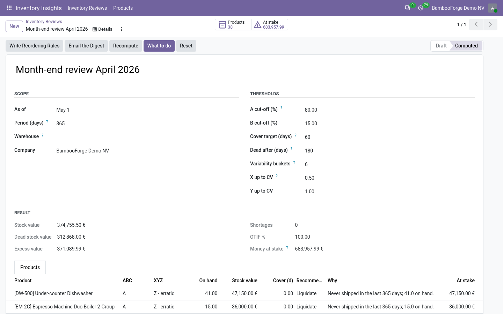The image size is (503, 314).
Task: Click the As of date field
Action: pos(147,110)
